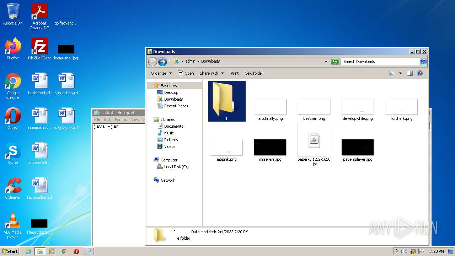Click Open in Explorer toolbar
455x256 pixels.
[186, 73]
